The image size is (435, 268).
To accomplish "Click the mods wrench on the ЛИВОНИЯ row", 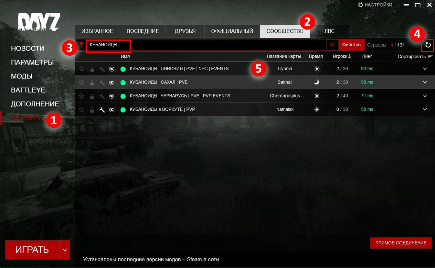I will pyautogui.click(x=102, y=69).
